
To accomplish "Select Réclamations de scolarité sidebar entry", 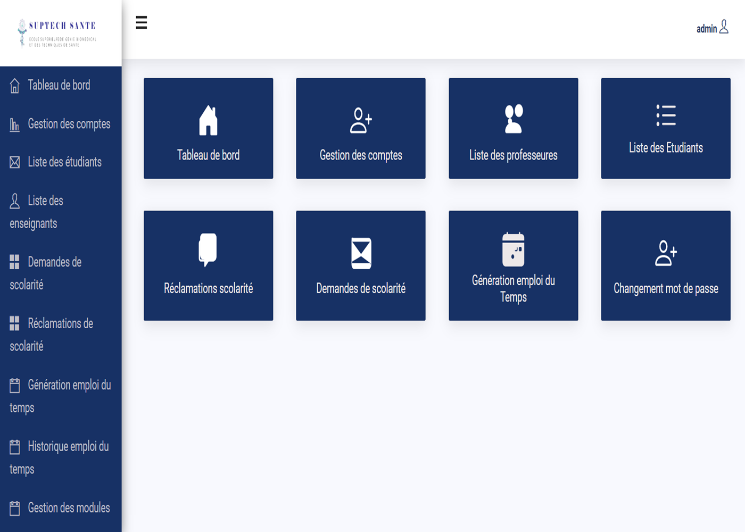I will click(x=60, y=323).
